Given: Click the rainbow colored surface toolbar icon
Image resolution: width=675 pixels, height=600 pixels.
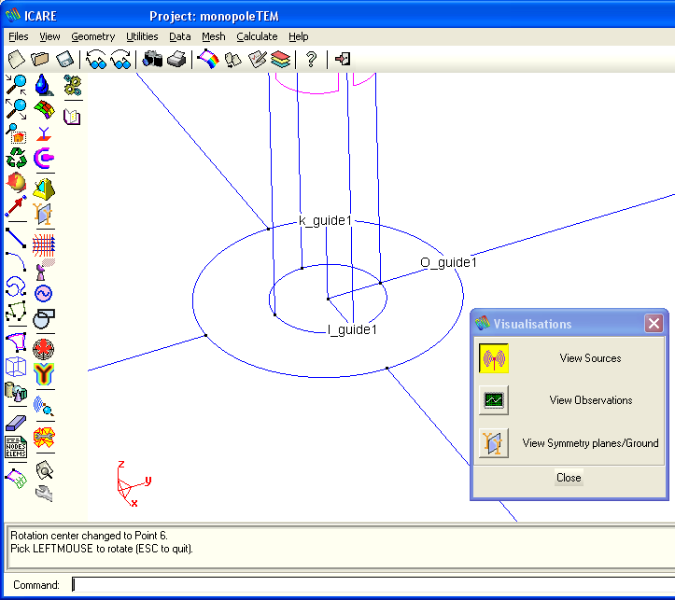Looking at the screenshot, I should 208,59.
